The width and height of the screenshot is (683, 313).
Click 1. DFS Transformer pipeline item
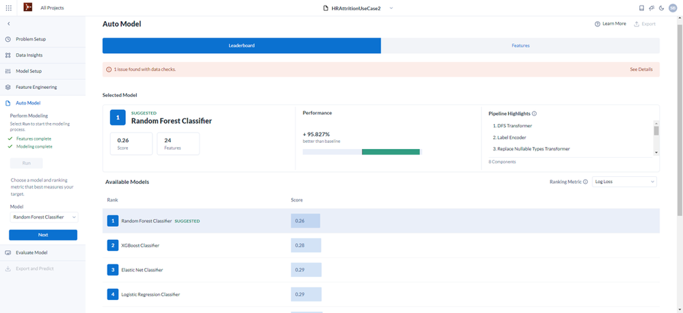513,126
